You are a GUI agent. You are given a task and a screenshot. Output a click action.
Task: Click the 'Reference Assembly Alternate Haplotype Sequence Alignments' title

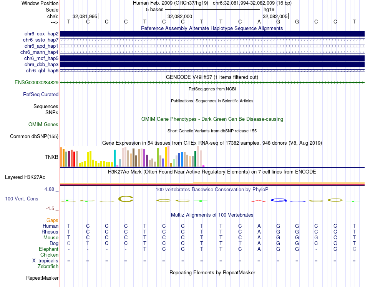[x=212, y=28]
